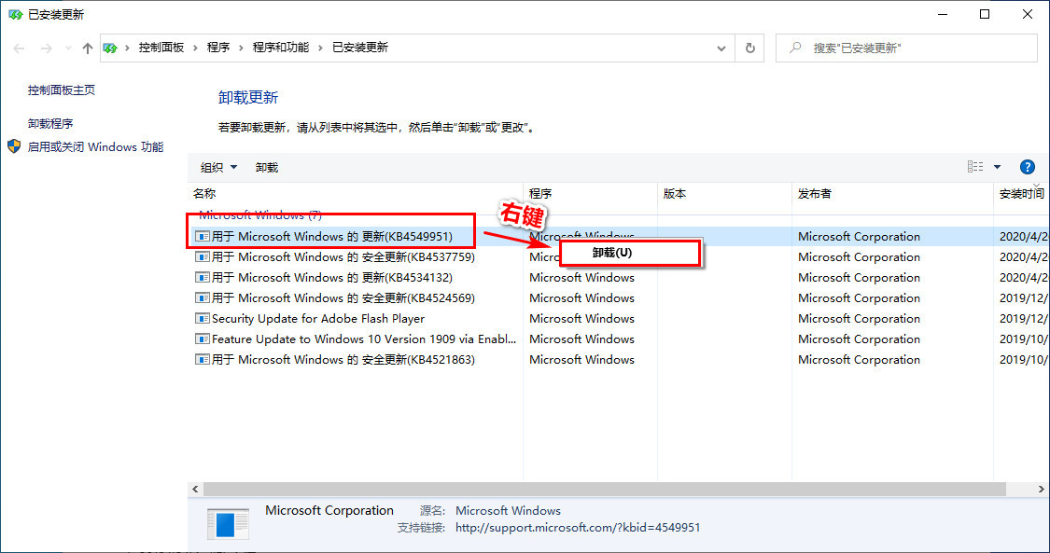
Task: Select 已安装更新 breadcrumb segment
Action: click(360, 48)
